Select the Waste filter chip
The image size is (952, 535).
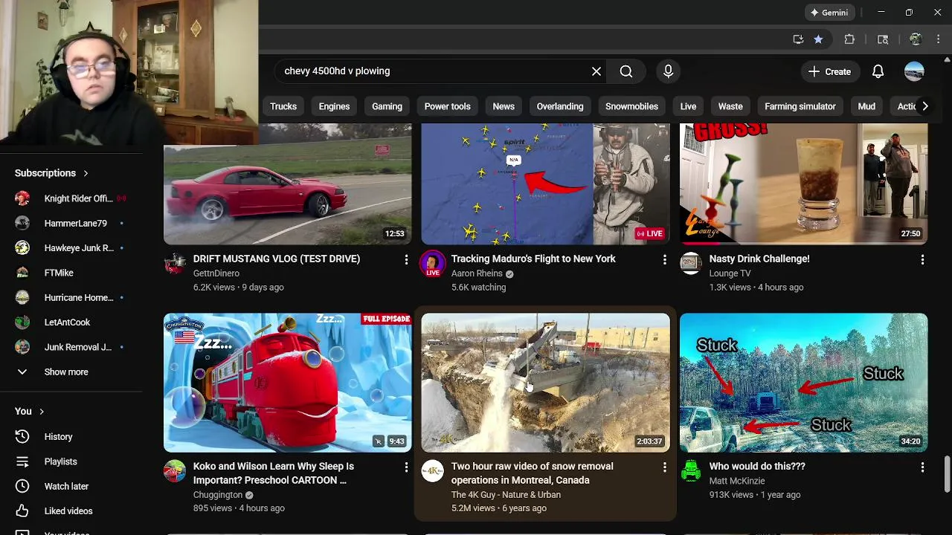click(730, 106)
